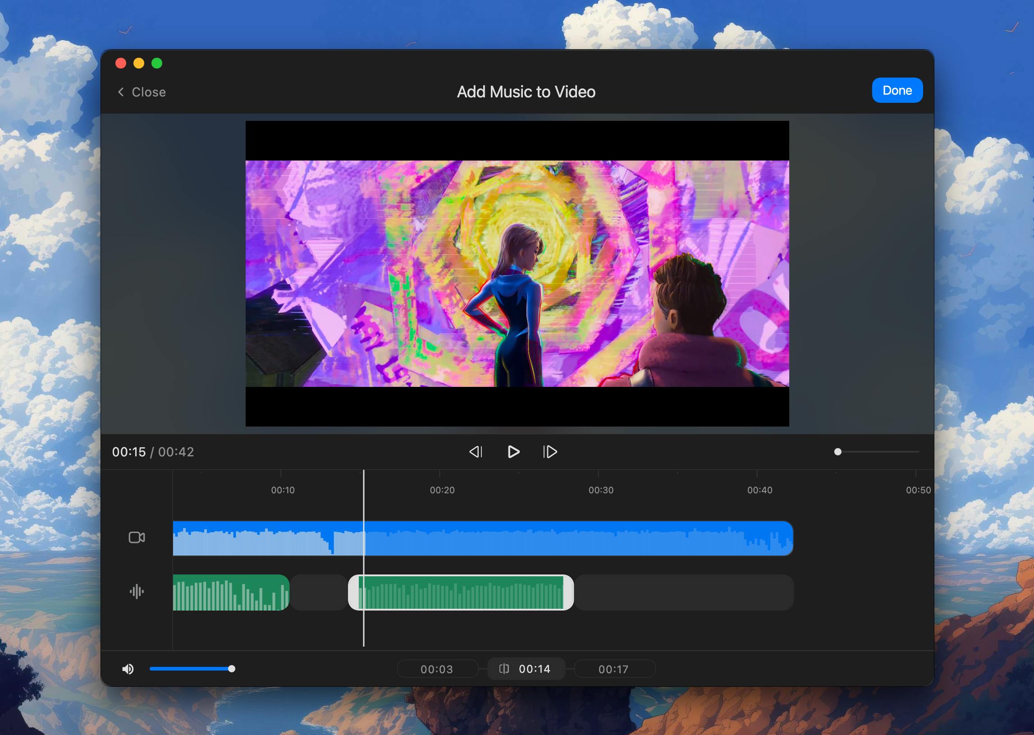Go back with the Close button

[x=142, y=92]
